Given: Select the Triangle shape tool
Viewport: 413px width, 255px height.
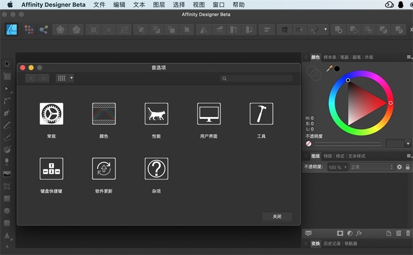Looking at the screenshot, I should pyautogui.click(x=7, y=235).
